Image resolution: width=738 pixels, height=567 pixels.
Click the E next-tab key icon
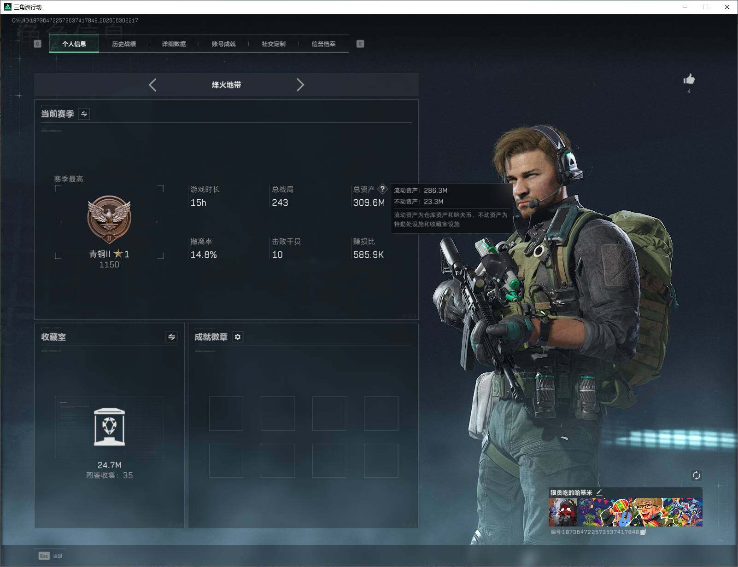[360, 44]
